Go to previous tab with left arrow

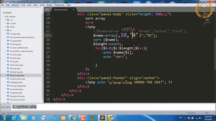coord(46,9)
